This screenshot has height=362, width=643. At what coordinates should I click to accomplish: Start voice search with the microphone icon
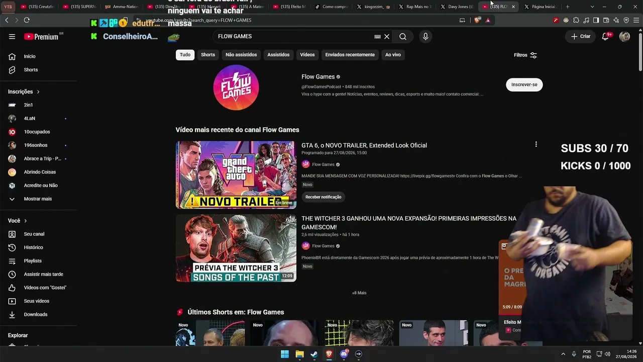click(425, 37)
